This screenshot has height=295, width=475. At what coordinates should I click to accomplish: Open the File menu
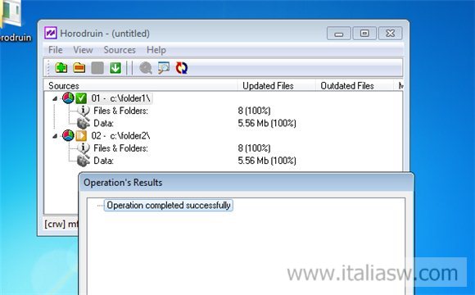[56, 50]
